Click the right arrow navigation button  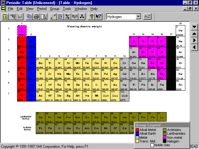coord(194,40)
